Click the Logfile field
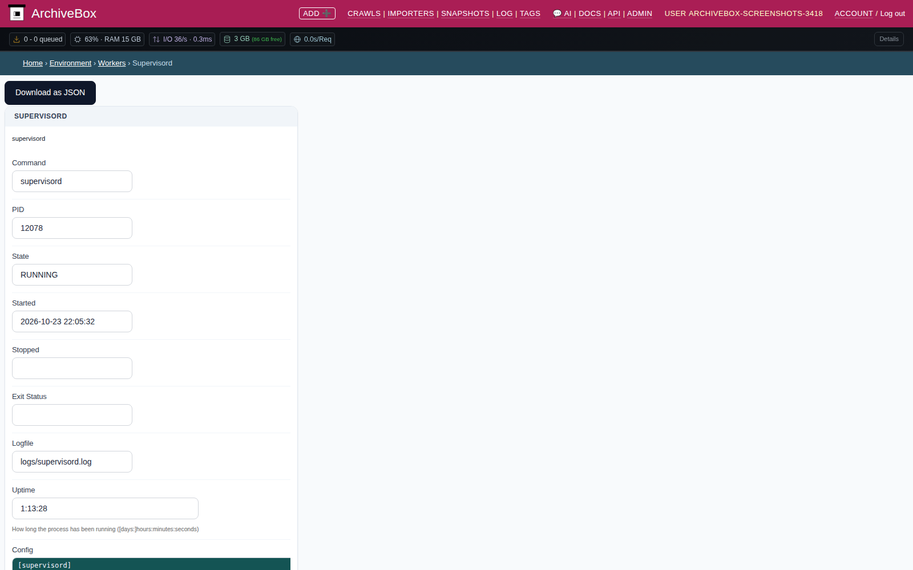The image size is (913, 570). click(x=72, y=462)
